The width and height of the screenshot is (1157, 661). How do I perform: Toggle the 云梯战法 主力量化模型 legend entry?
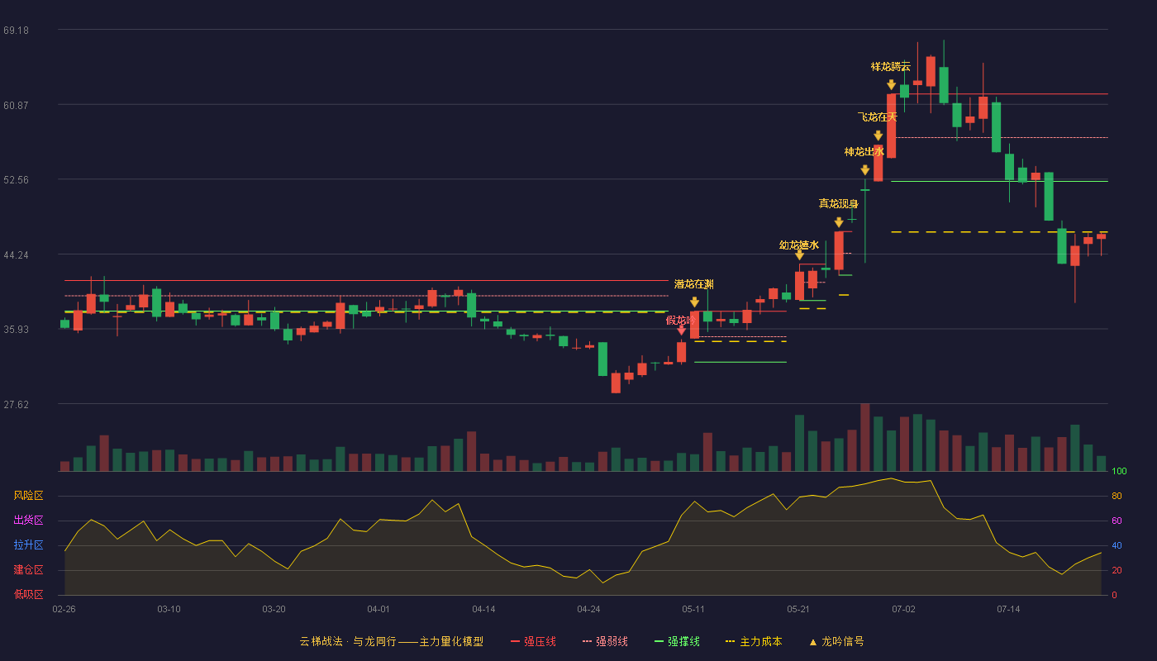[391, 641]
